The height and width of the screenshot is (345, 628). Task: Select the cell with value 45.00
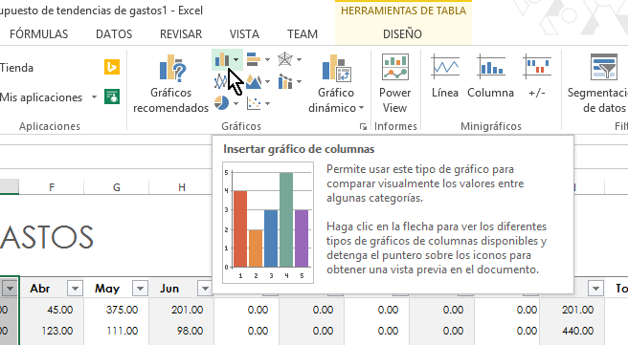[52, 310]
